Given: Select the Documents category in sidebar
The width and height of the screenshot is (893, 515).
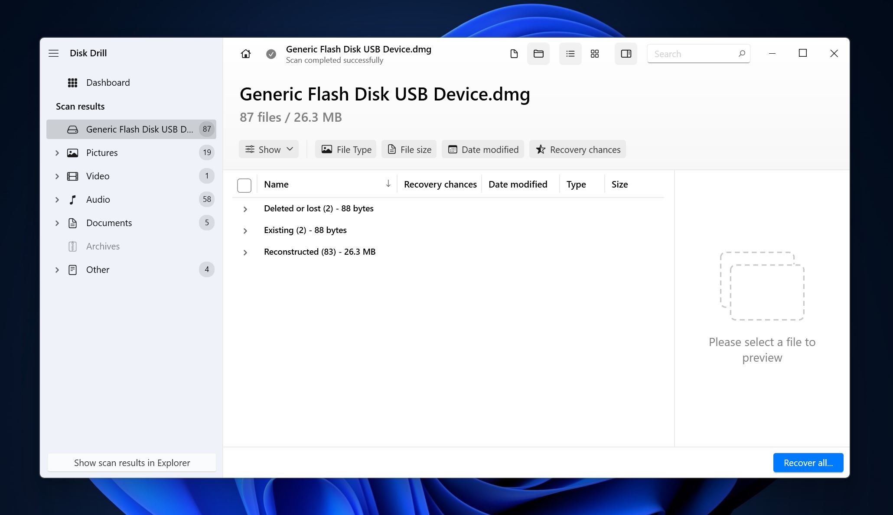Looking at the screenshot, I should point(108,223).
